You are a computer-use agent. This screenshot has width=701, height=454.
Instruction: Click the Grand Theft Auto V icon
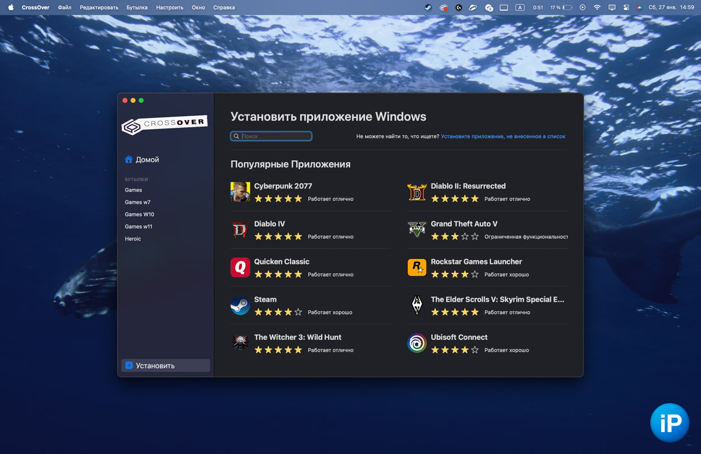tap(417, 230)
